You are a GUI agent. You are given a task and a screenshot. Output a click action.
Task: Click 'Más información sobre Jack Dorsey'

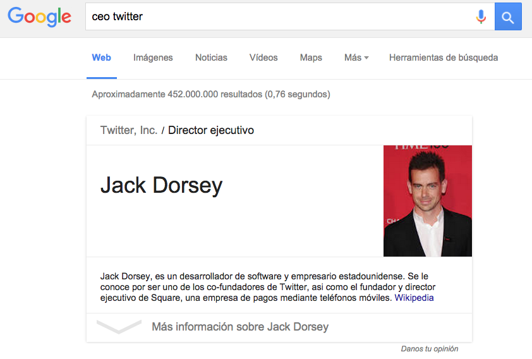click(x=240, y=327)
